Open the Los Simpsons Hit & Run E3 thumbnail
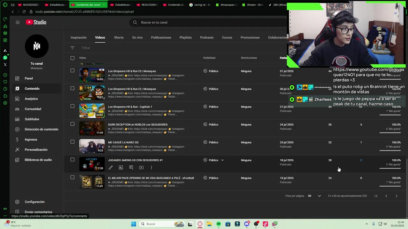This screenshot has width=408, height=229. point(92,75)
